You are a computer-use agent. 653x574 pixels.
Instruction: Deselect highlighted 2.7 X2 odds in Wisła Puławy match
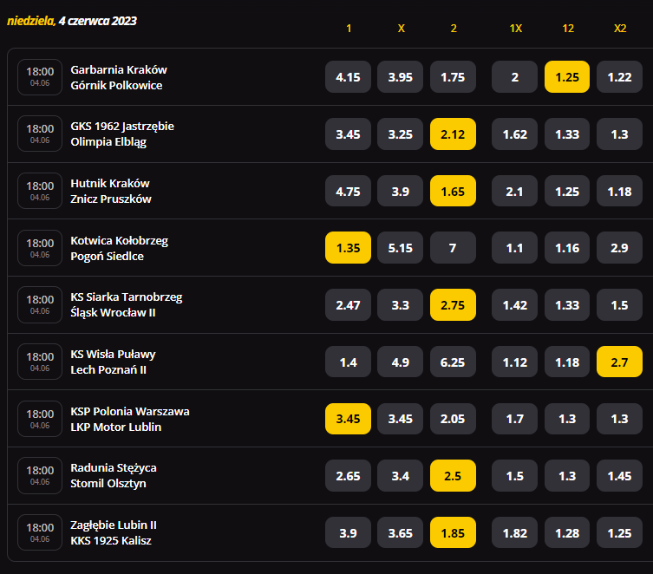click(x=619, y=362)
